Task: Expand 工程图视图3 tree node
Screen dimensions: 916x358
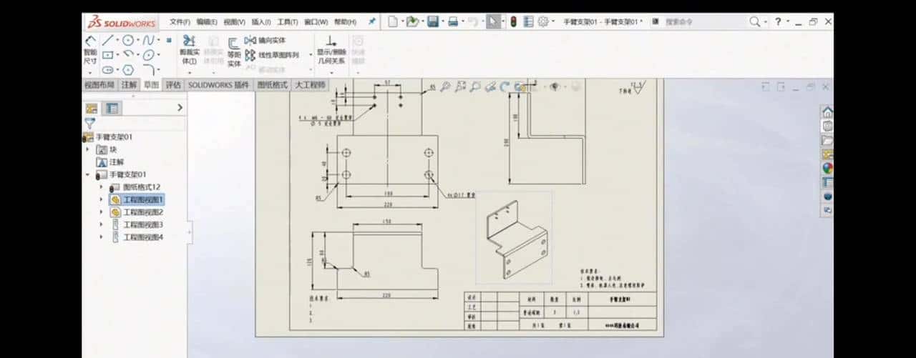Action: pos(101,224)
